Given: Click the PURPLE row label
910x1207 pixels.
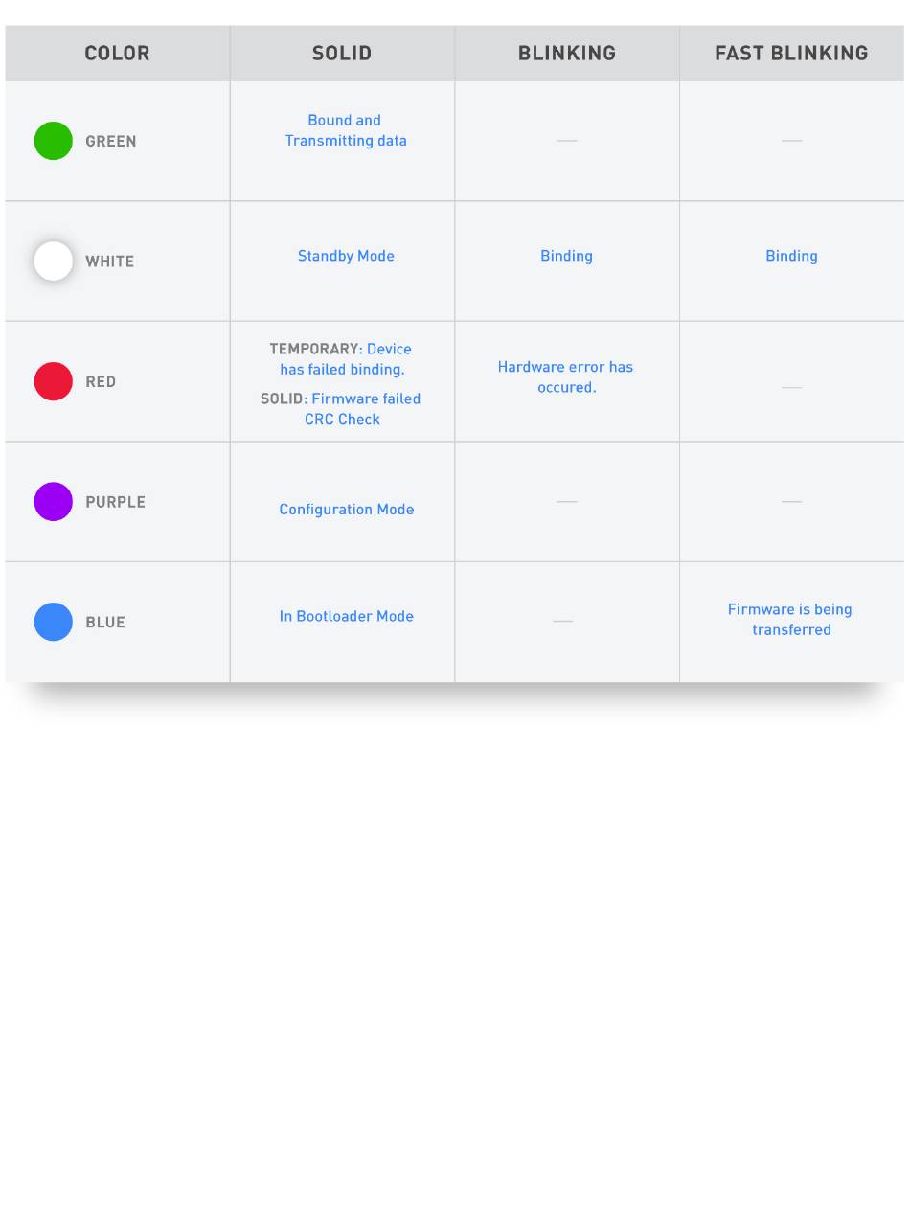Looking at the screenshot, I should coord(115,502).
